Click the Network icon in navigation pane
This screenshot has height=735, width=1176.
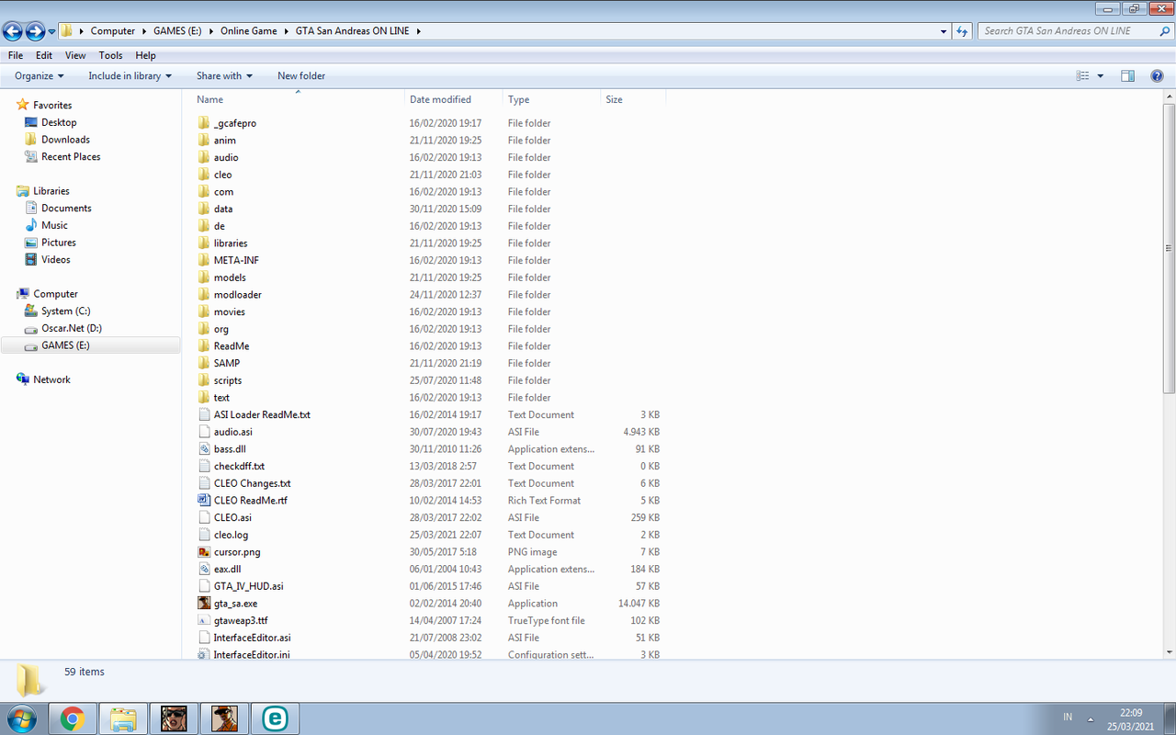click(x=23, y=379)
